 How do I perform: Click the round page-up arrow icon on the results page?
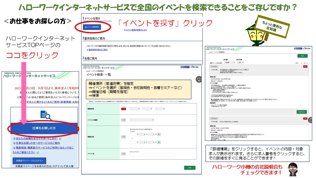pyautogui.click(x=310, y=120)
